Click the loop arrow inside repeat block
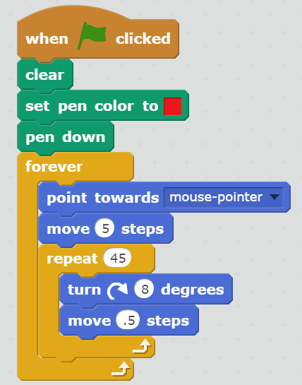 click(x=142, y=346)
